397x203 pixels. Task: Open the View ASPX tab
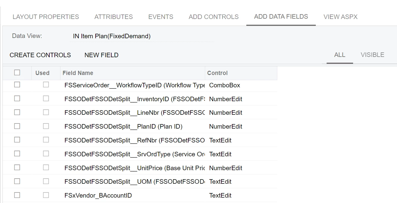(x=340, y=17)
